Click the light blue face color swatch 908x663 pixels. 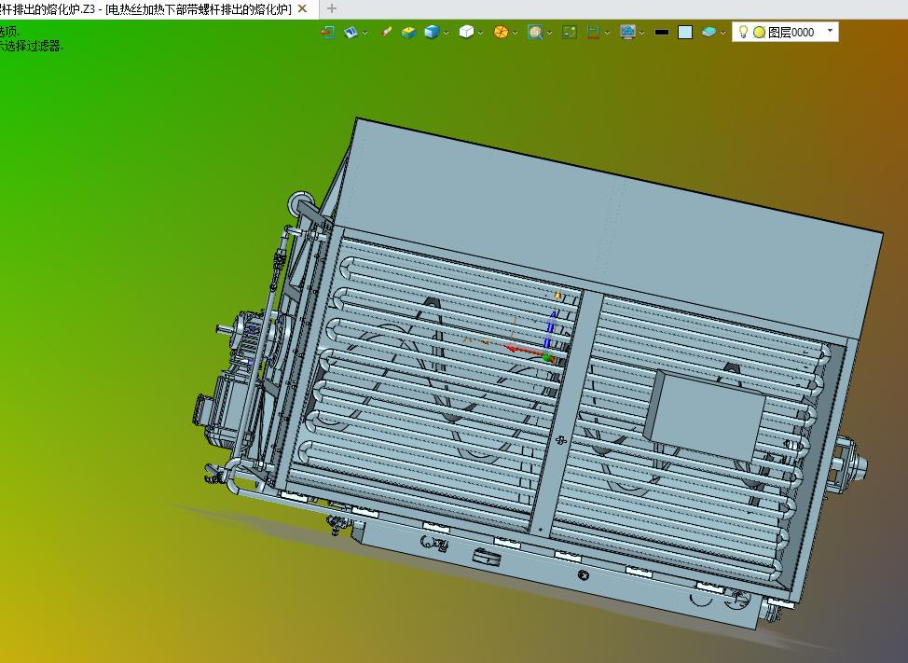tap(685, 33)
